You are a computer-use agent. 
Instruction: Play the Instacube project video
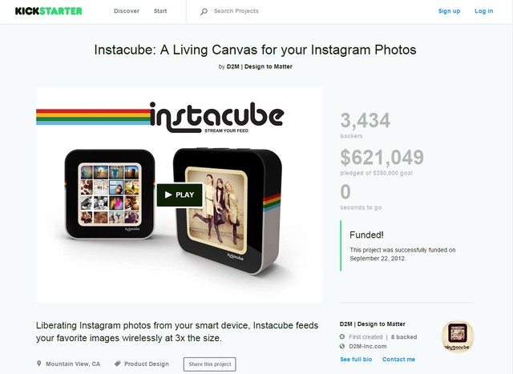[x=180, y=195]
